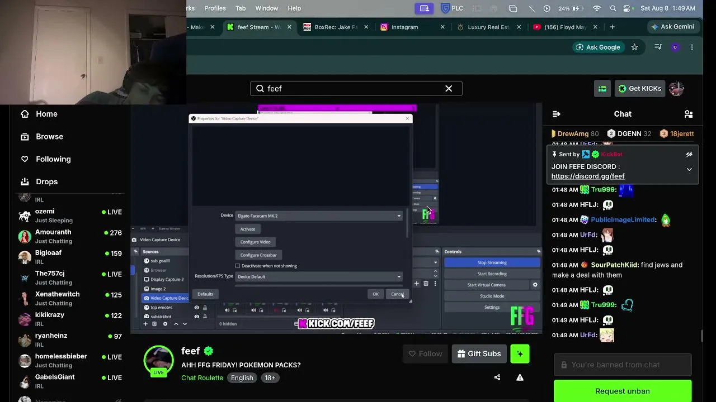Screen dimensions: 716x402
Task: Open Xenathewitch channel in sidebar
Action: [70, 298]
